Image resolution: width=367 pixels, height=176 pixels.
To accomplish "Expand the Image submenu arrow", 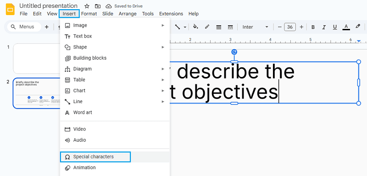I will [163, 25].
